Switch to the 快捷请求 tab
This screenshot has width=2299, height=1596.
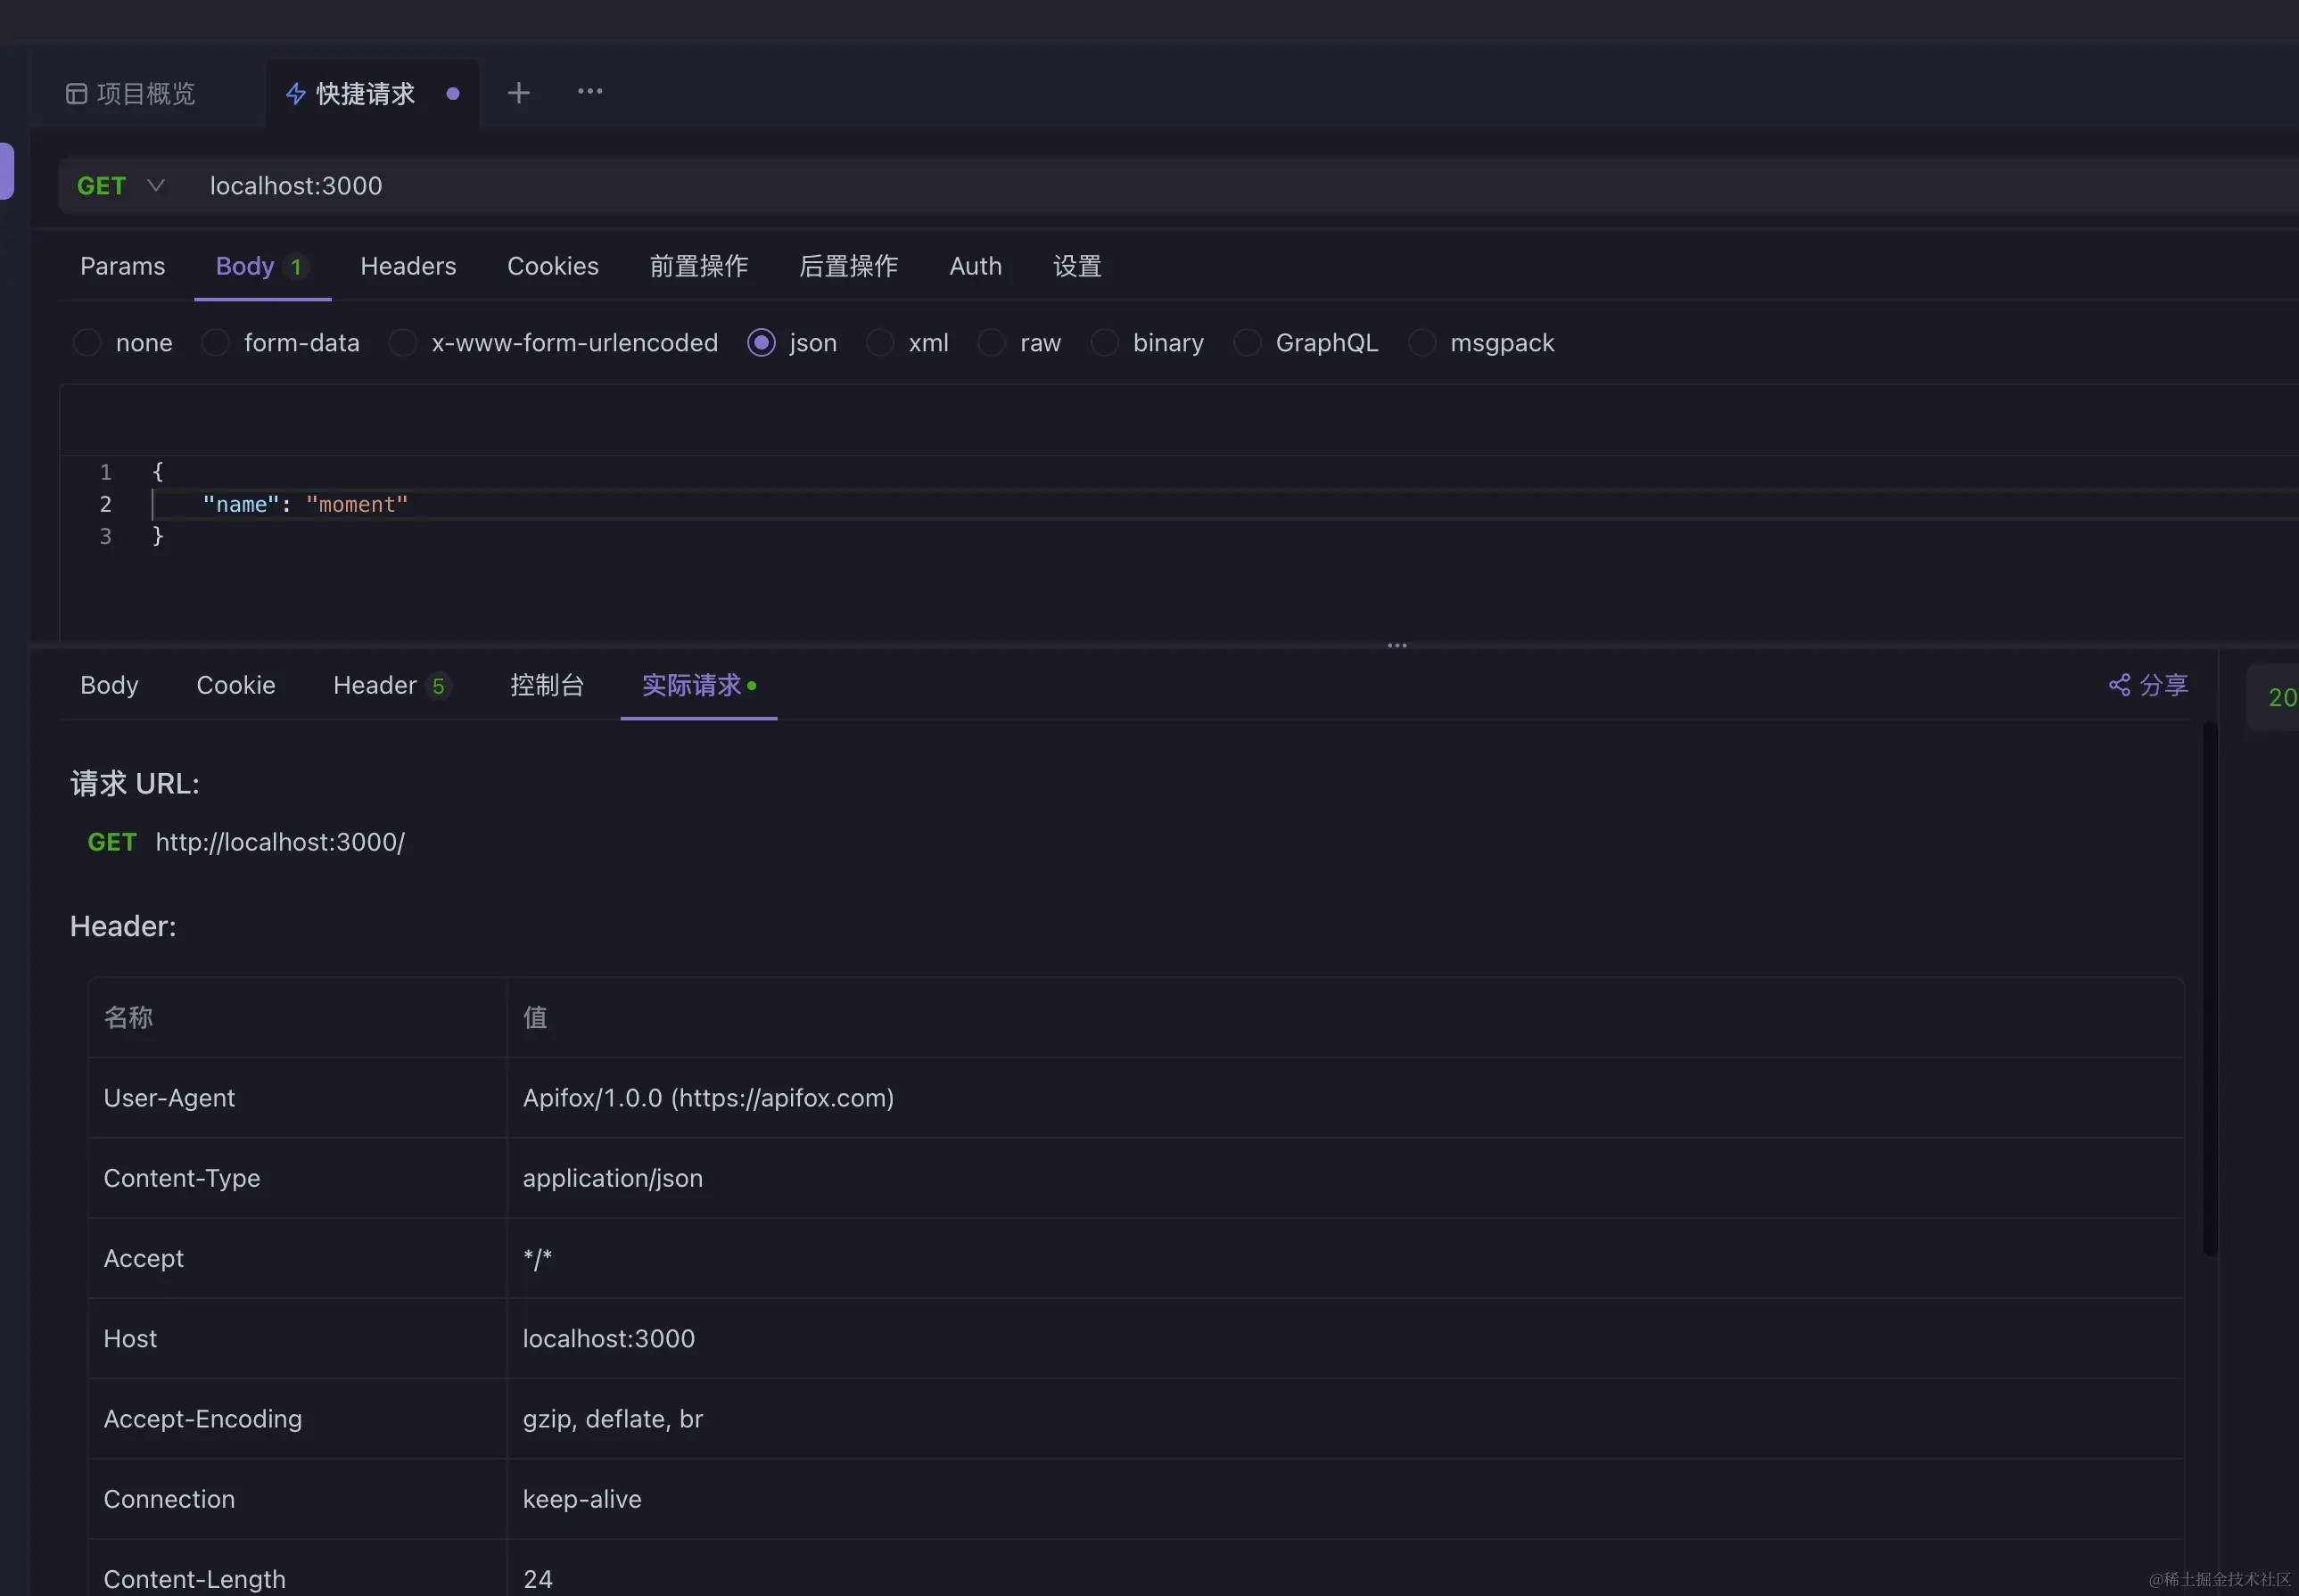(x=365, y=94)
